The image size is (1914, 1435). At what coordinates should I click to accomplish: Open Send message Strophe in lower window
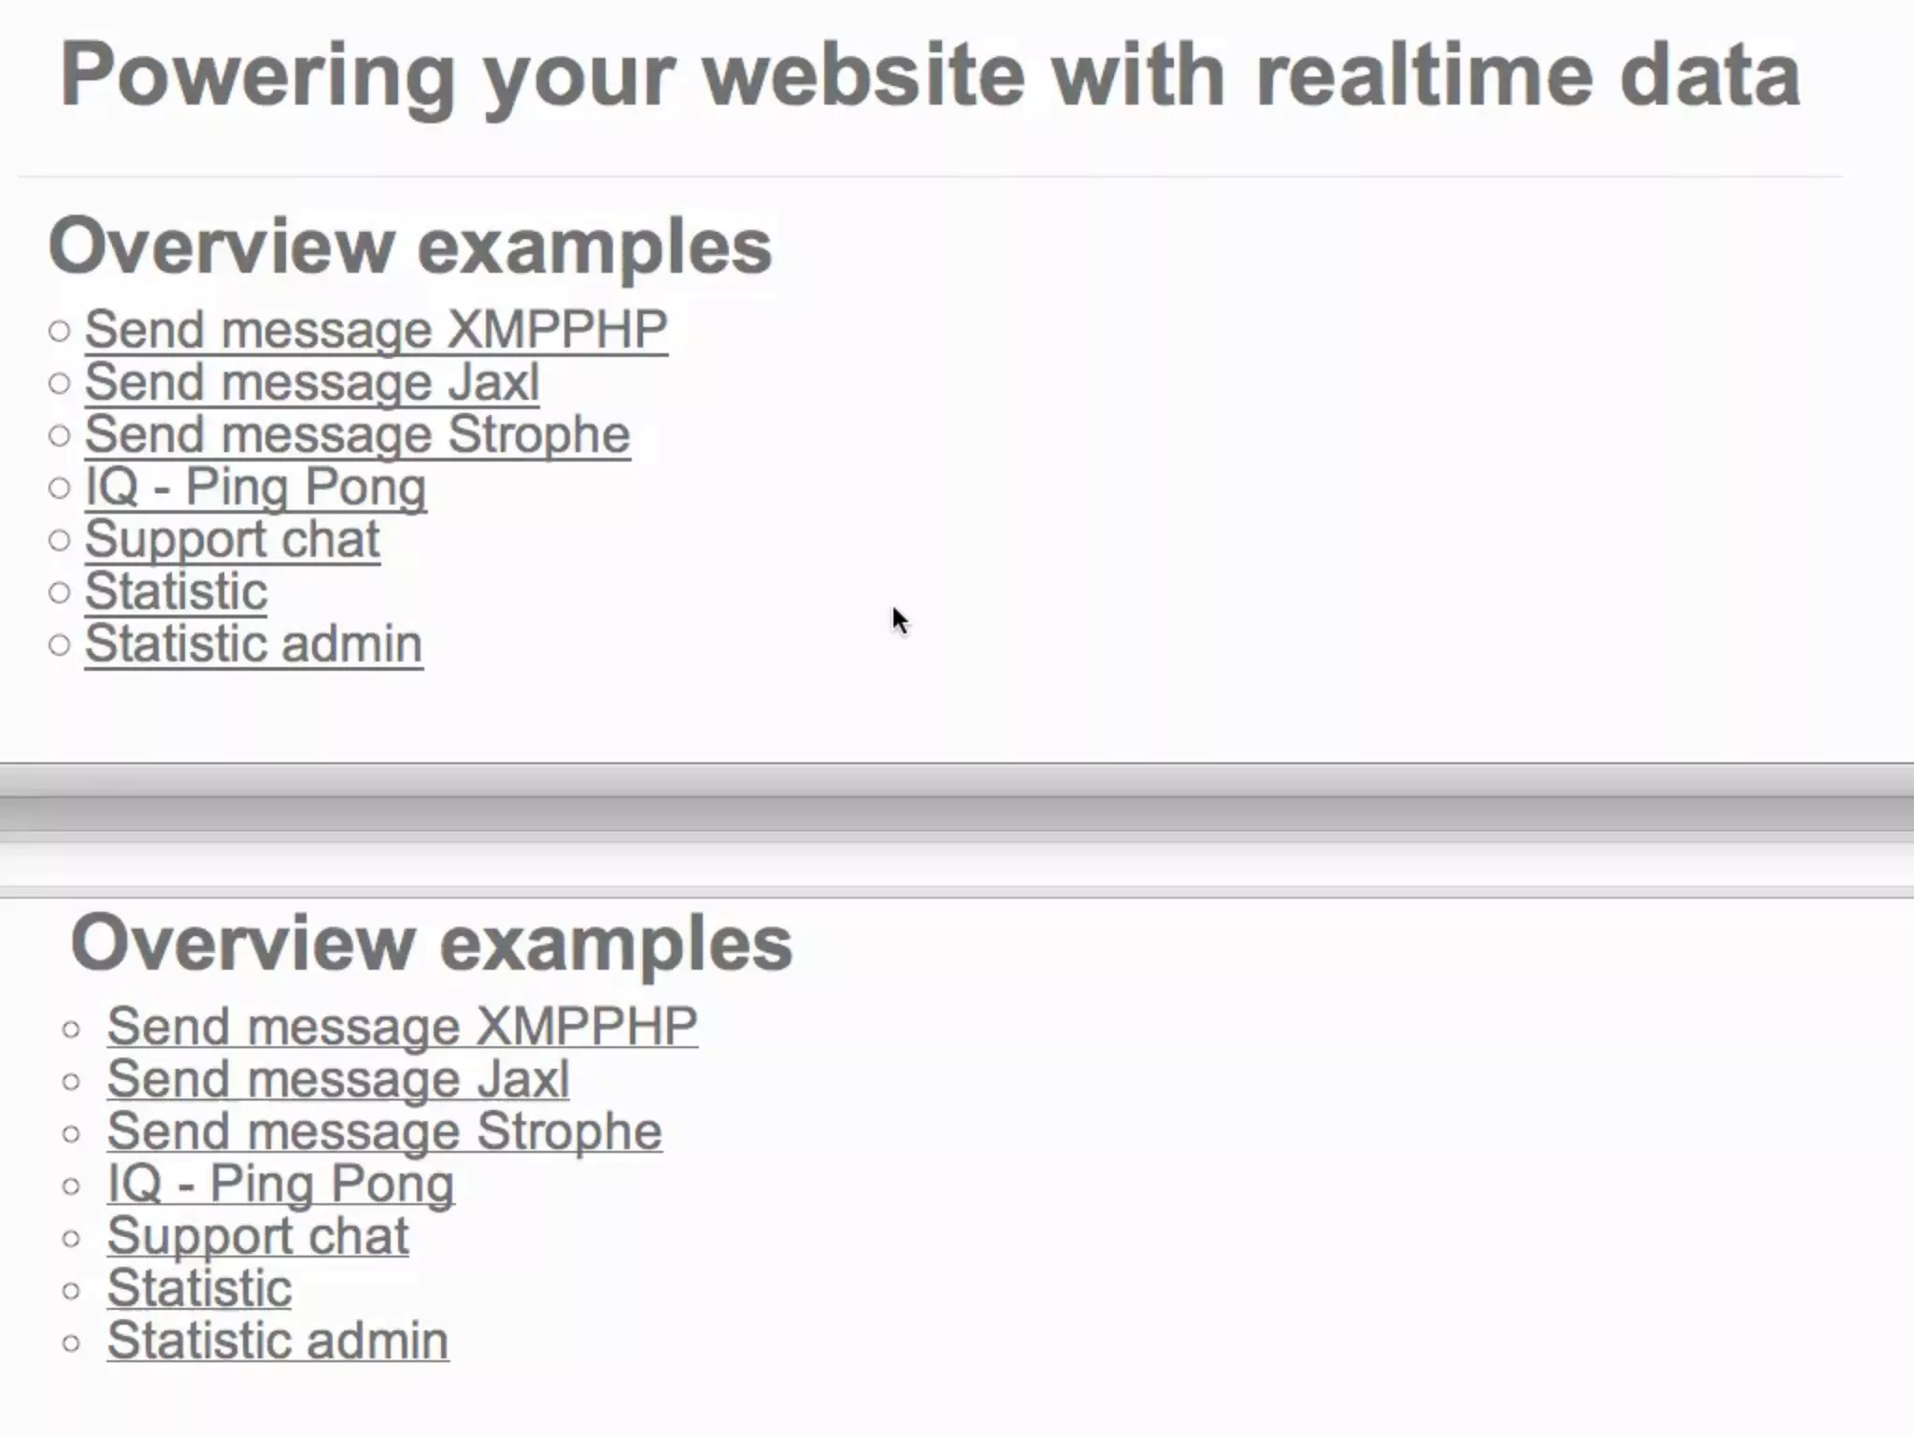click(384, 1131)
